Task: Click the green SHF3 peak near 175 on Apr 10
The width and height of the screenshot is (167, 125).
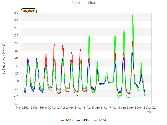Action: click(133, 15)
